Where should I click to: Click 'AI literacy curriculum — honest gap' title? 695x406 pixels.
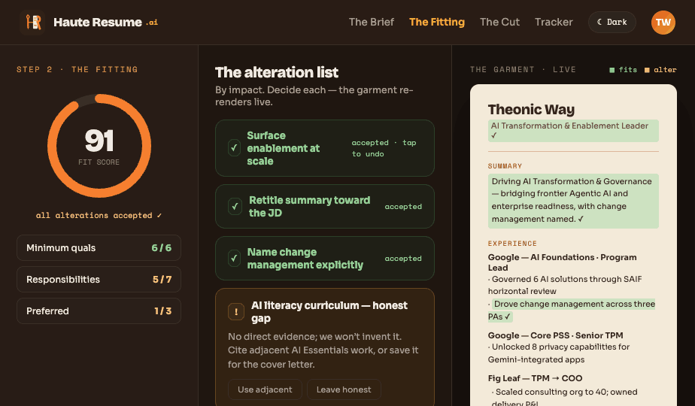[x=329, y=311]
